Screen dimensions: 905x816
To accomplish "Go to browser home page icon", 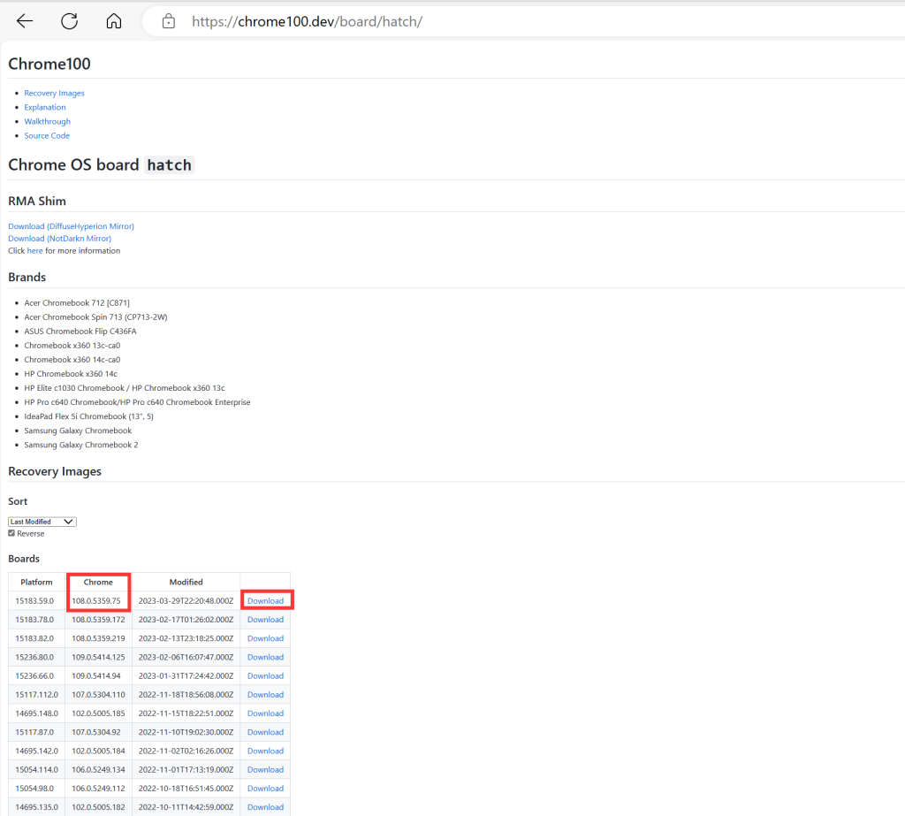I will click(114, 21).
